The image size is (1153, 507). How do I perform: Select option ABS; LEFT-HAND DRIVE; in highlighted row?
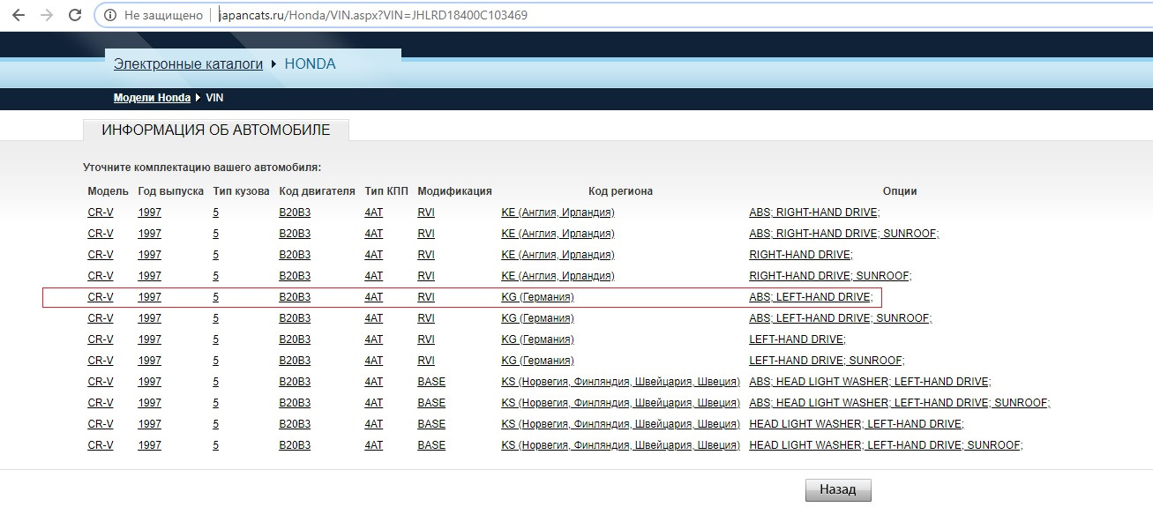point(811,297)
